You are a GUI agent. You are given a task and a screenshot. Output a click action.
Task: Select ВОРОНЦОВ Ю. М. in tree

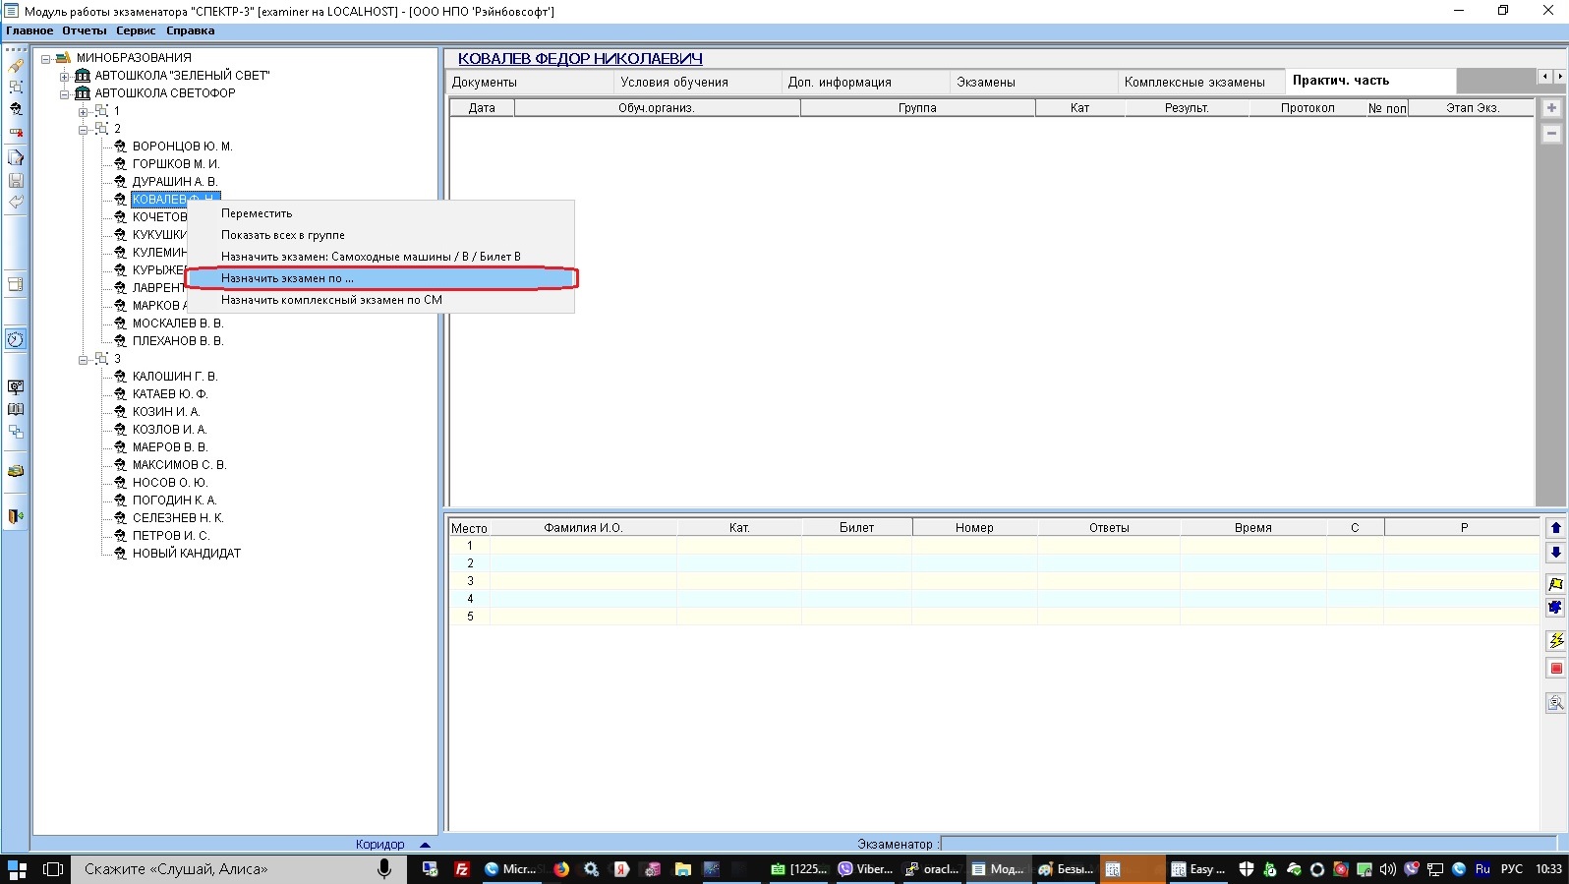point(183,147)
